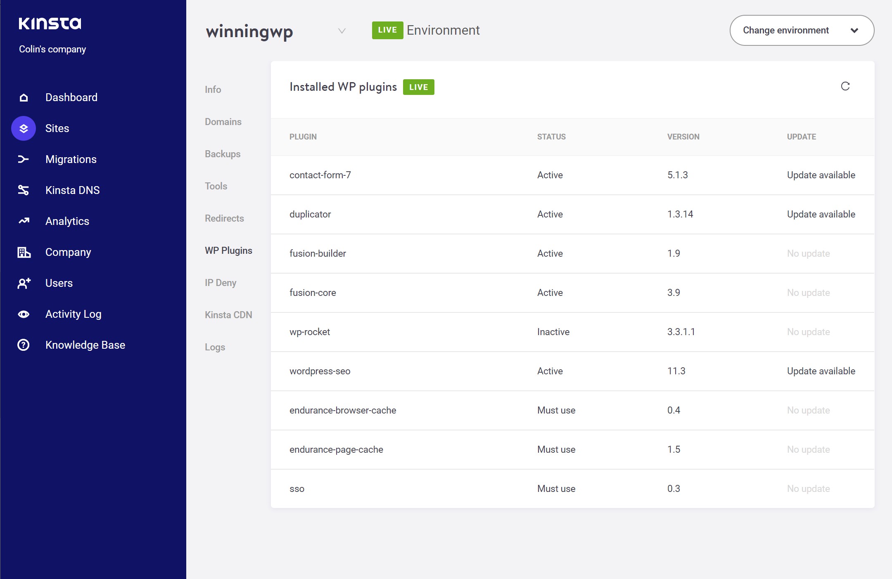Switch to the Info tab

coord(213,90)
